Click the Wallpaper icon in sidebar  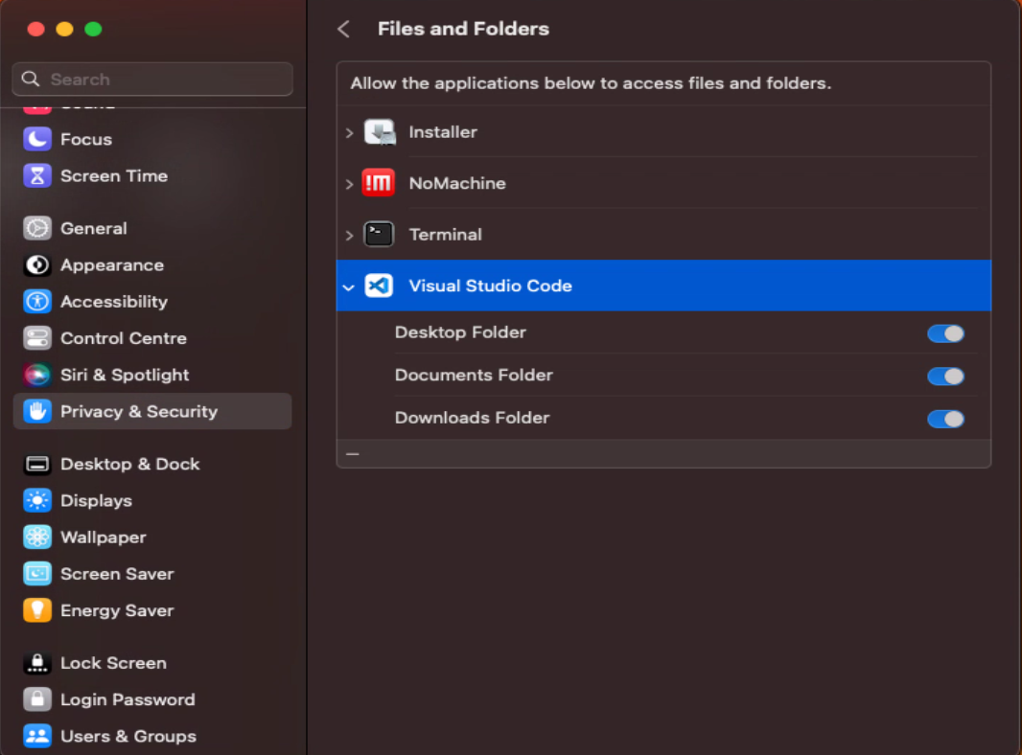pos(37,538)
